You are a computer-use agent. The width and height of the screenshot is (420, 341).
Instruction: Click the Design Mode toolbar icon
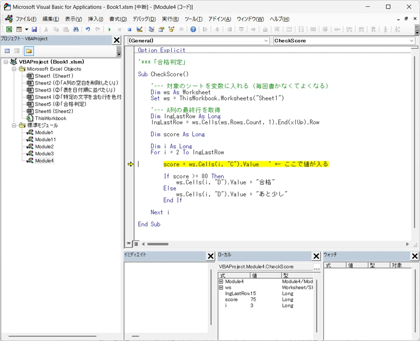point(139,29)
